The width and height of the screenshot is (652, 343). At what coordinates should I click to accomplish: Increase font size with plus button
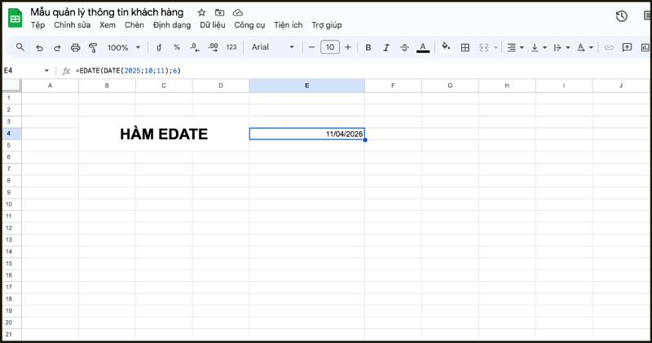pyautogui.click(x=348, y=47)
